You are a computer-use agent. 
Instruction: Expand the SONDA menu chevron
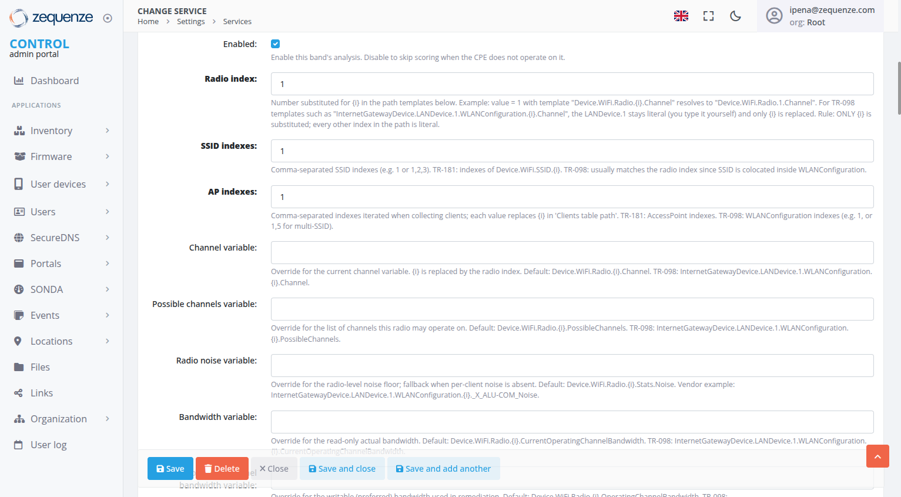(108, 289)
